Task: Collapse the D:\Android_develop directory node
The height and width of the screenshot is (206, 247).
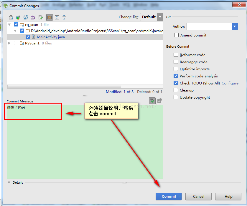Action: click(15, 31)
